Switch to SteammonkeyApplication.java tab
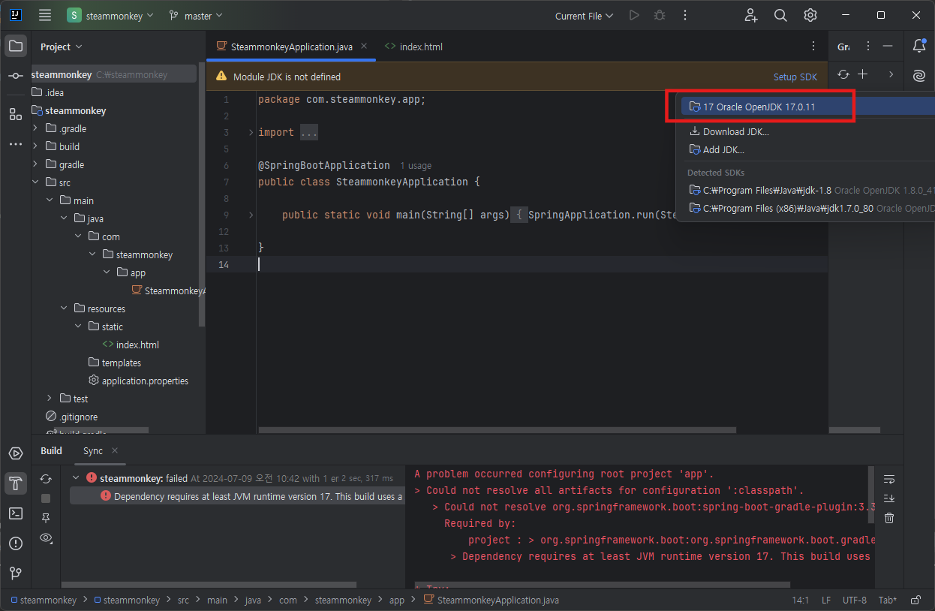The width and height of the screenshot is (935, 611). [291, 47]
